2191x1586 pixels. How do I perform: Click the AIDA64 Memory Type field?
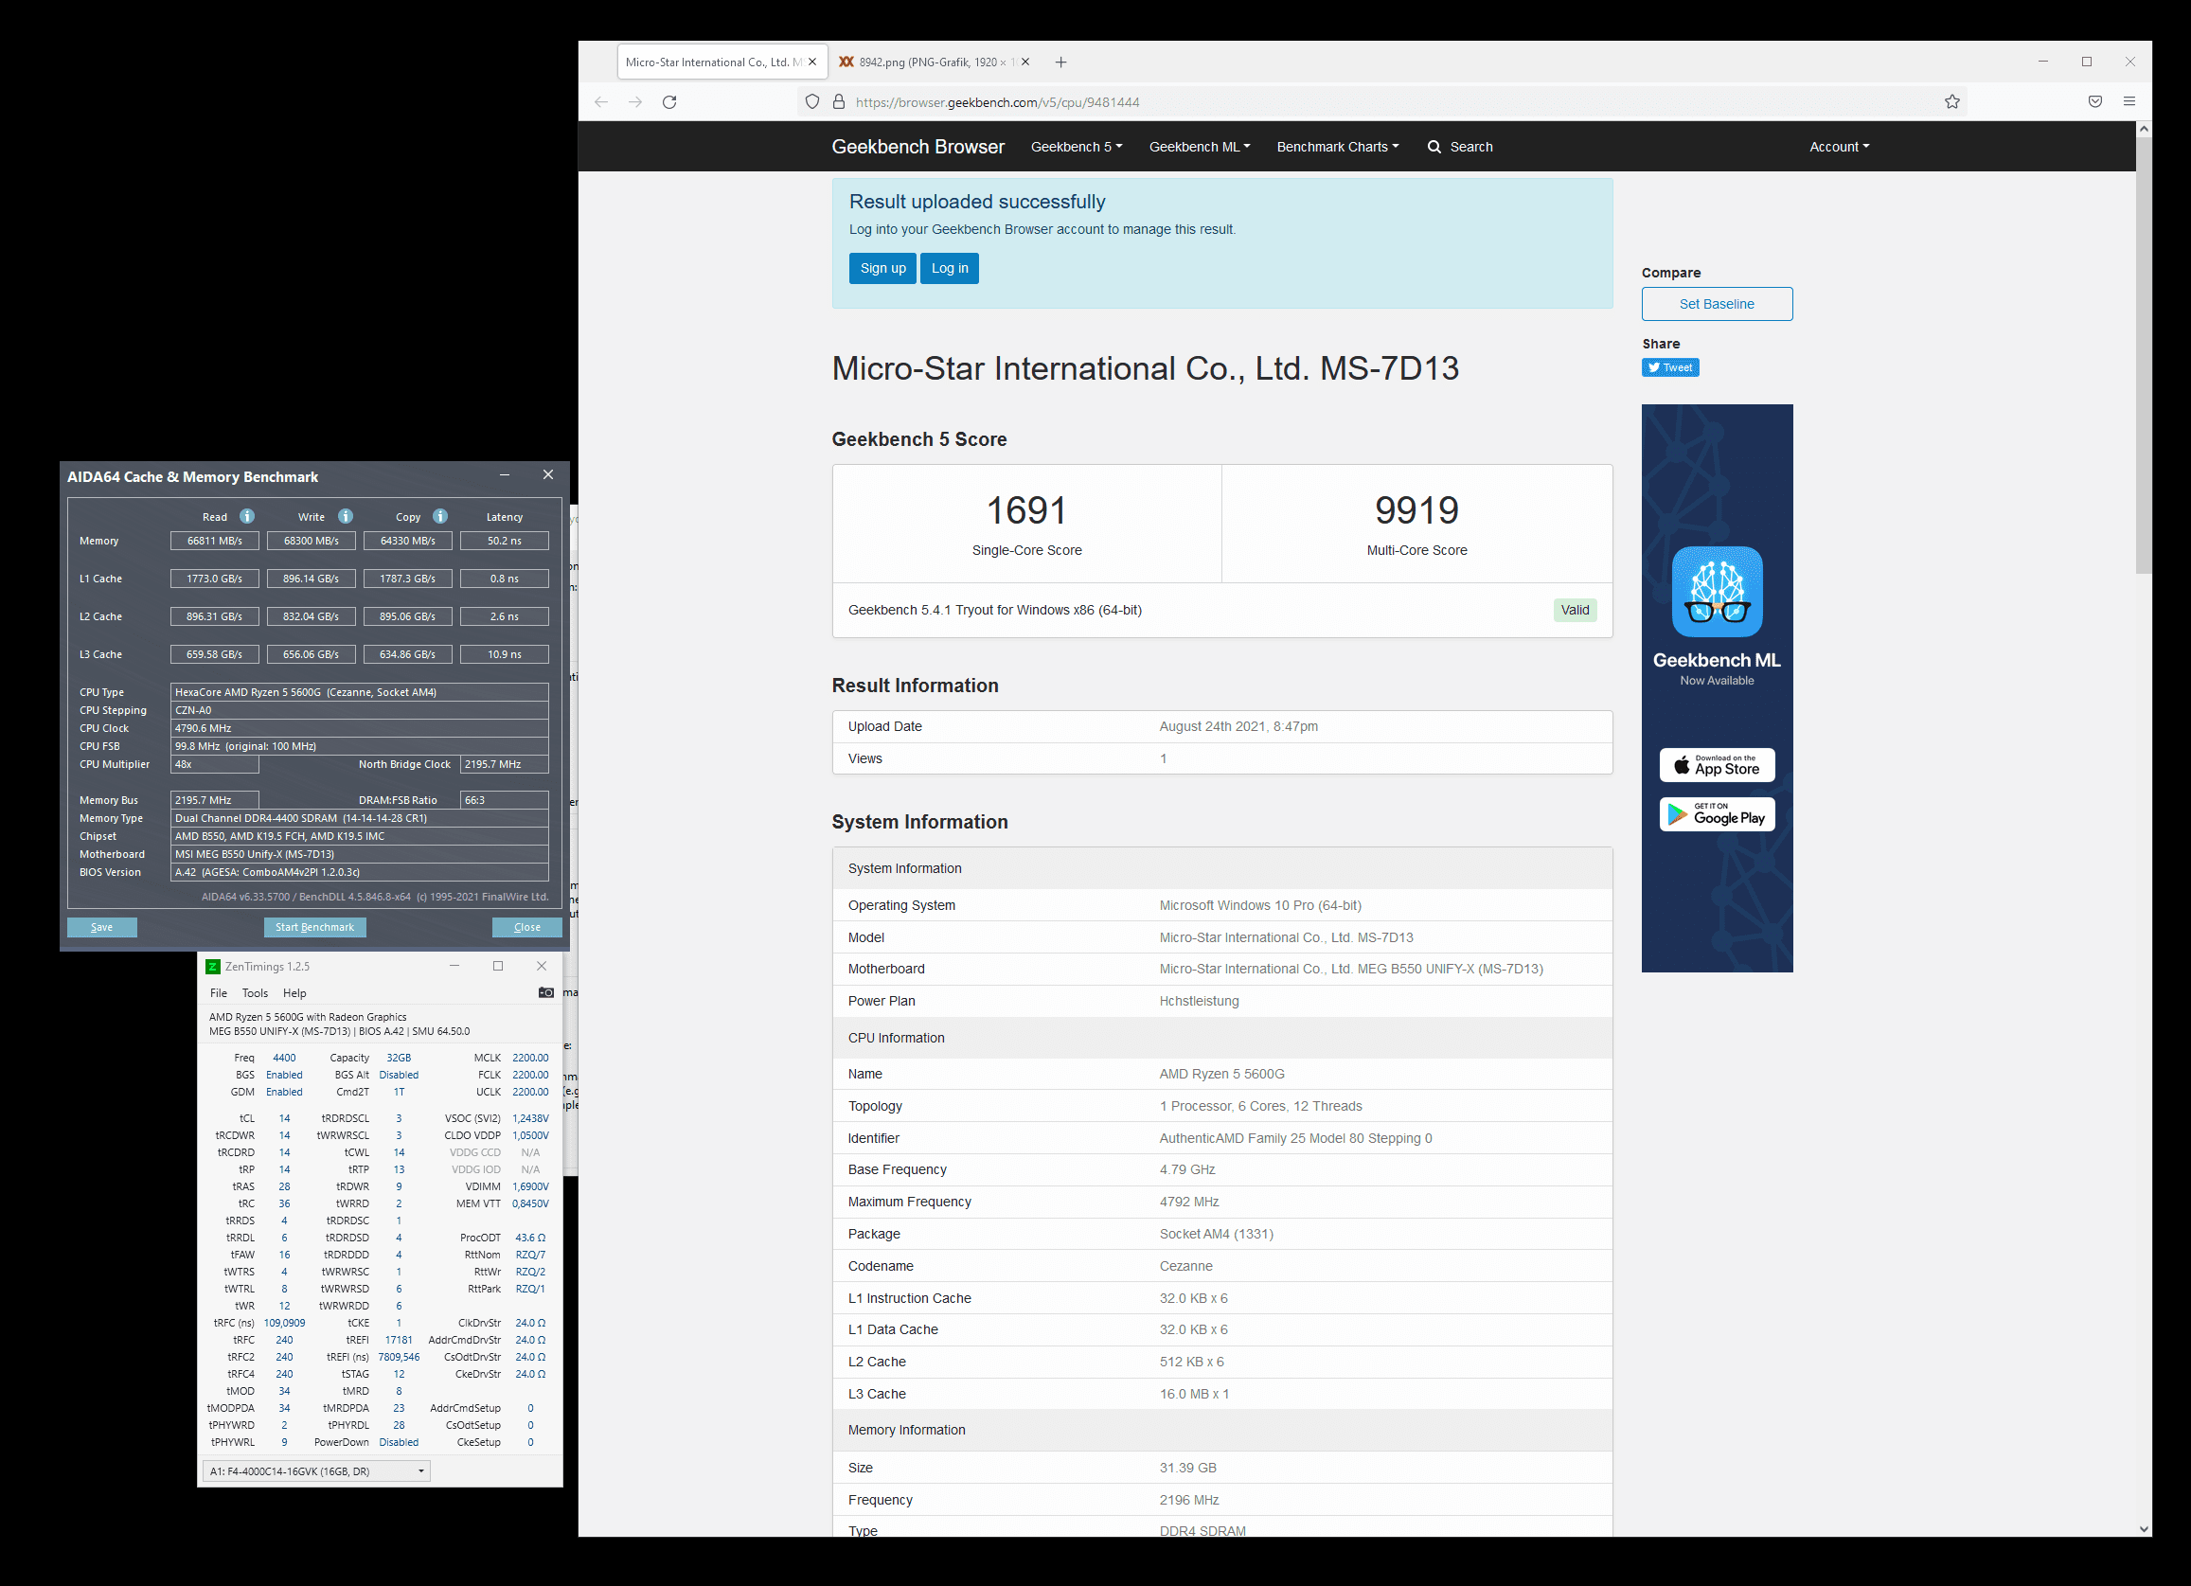360,818
